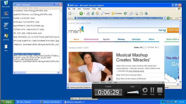Viewport: 186px width, 104px height.
Task: Click the Print icon in IE toolbar
Action: 136,14
